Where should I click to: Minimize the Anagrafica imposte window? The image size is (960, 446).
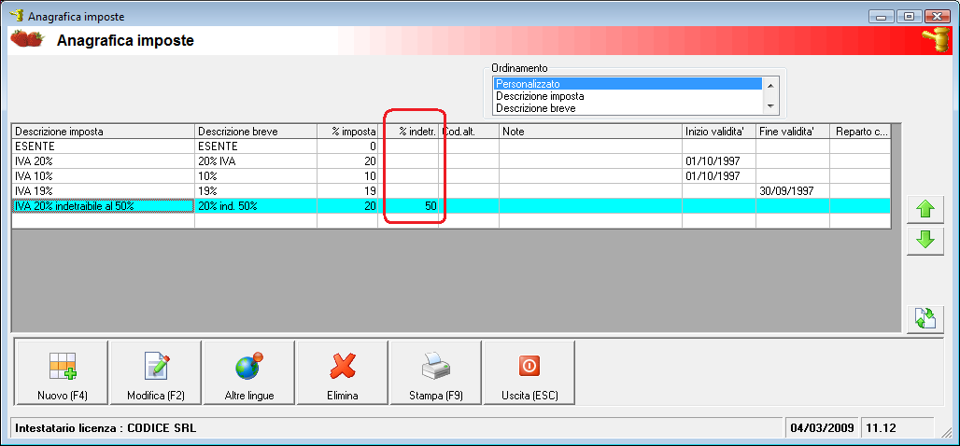(x=881, y=16)
